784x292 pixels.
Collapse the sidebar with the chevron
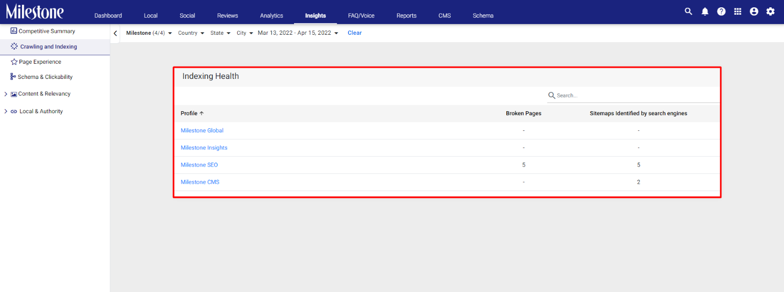(x=115, y=33)
